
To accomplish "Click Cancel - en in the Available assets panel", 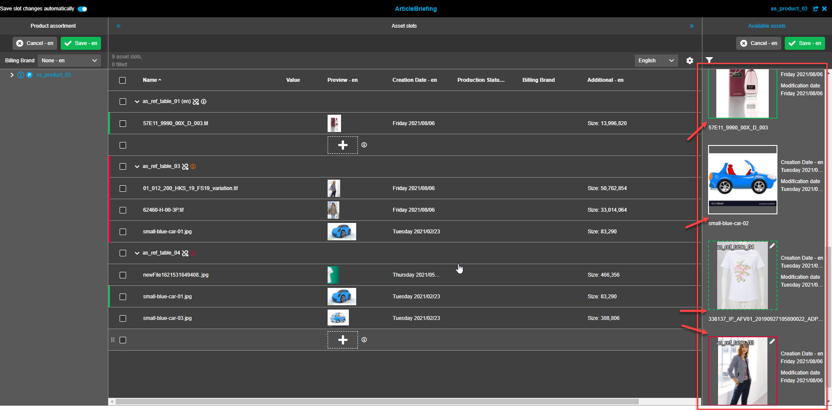I will [758, 43].
